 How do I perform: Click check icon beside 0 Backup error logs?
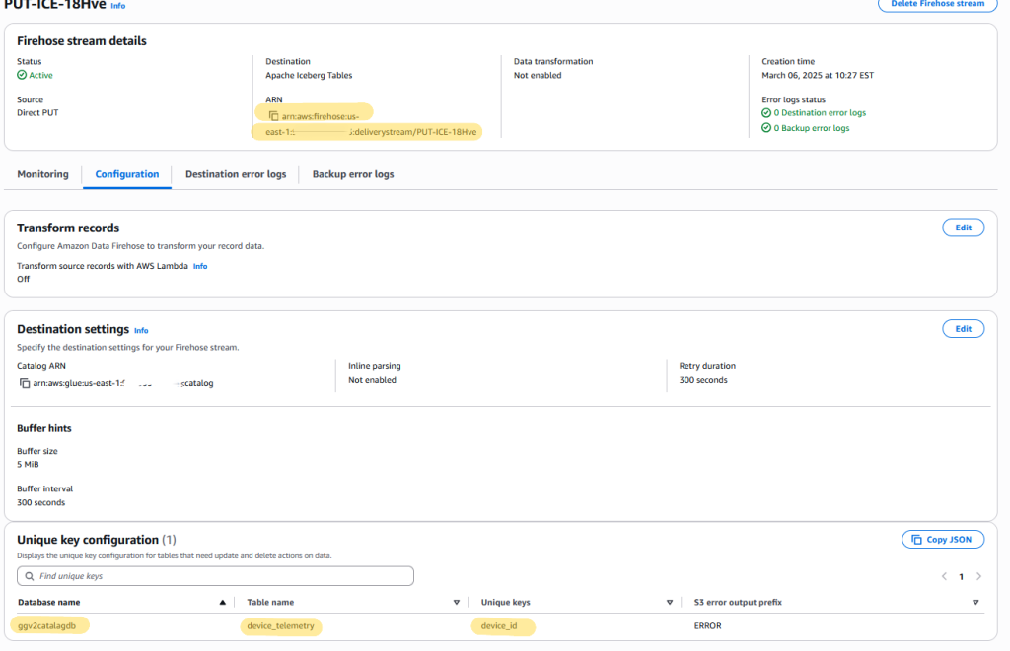point(764,127)
